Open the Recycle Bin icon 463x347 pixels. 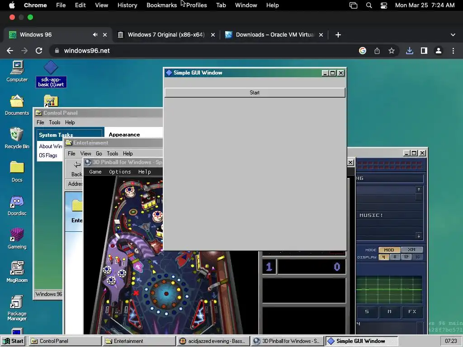[17, 138]
